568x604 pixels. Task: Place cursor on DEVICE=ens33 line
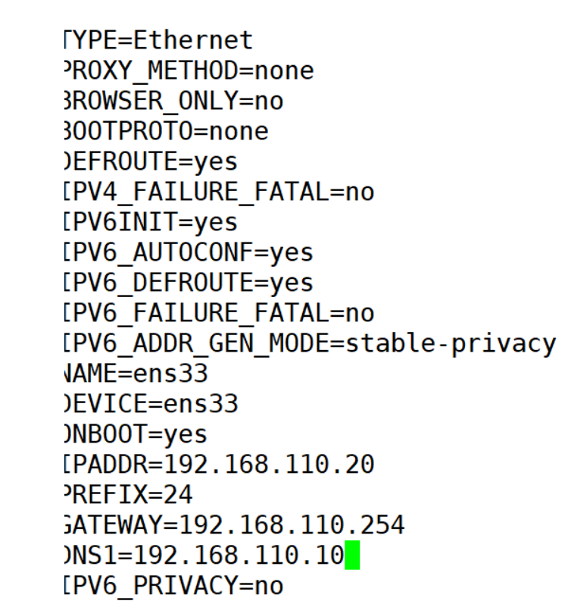(x=151, y=404)
